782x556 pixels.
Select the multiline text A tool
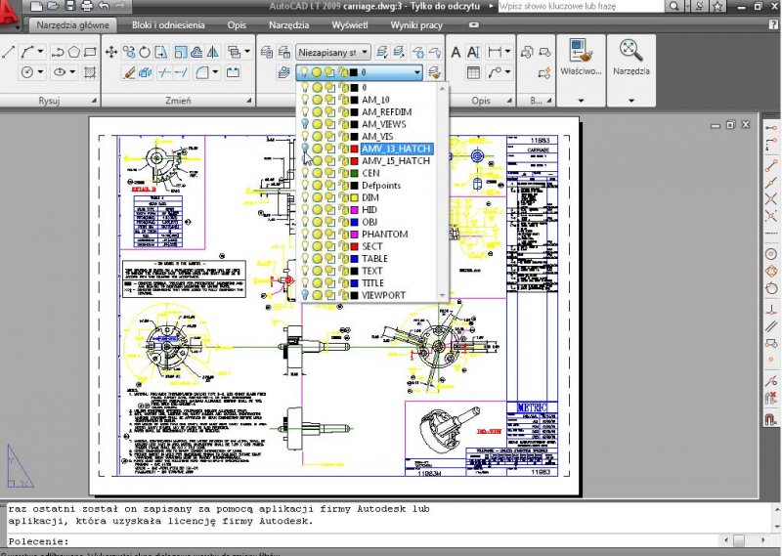(456, 51)
